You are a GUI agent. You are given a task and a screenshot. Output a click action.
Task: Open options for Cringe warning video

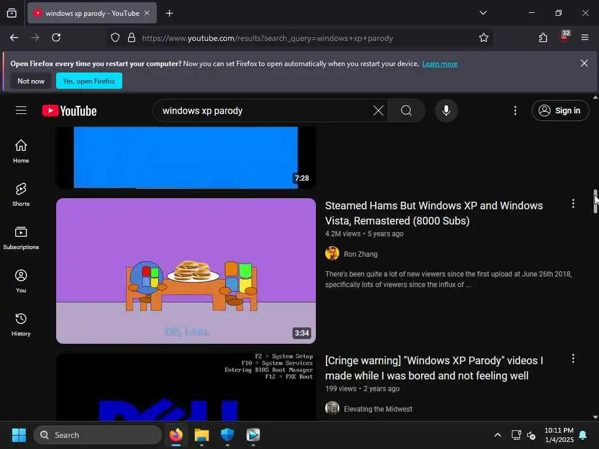point(573,358)
